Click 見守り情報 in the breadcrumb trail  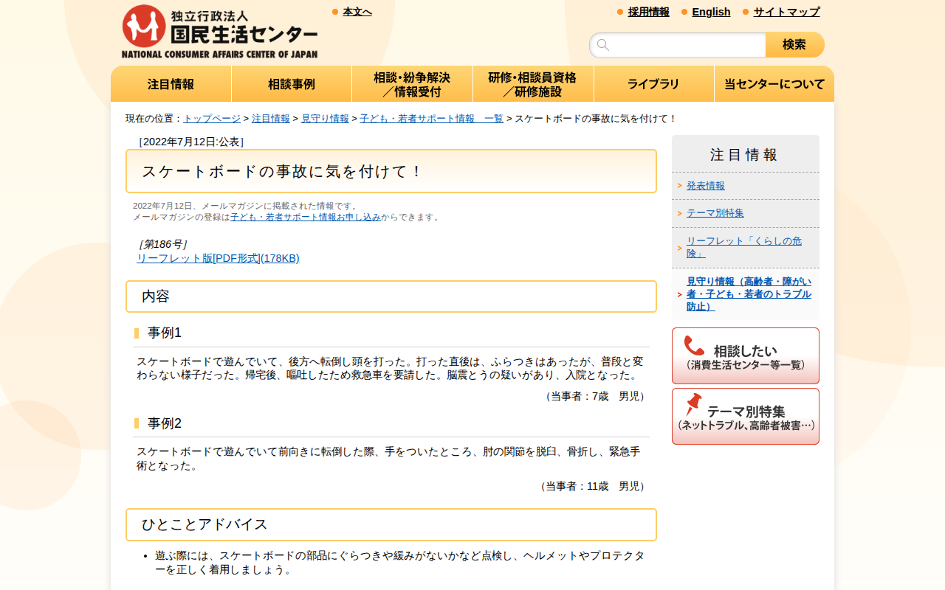tap(325, 119)
